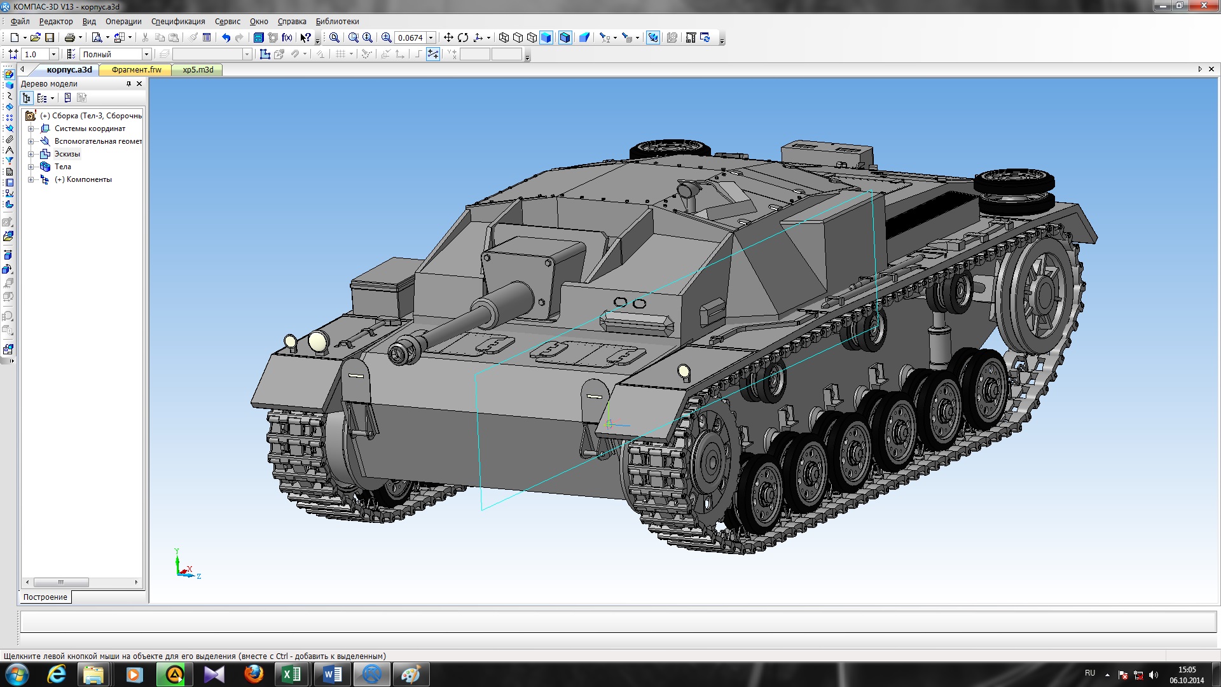Save the document with the floppy icon

50,38
